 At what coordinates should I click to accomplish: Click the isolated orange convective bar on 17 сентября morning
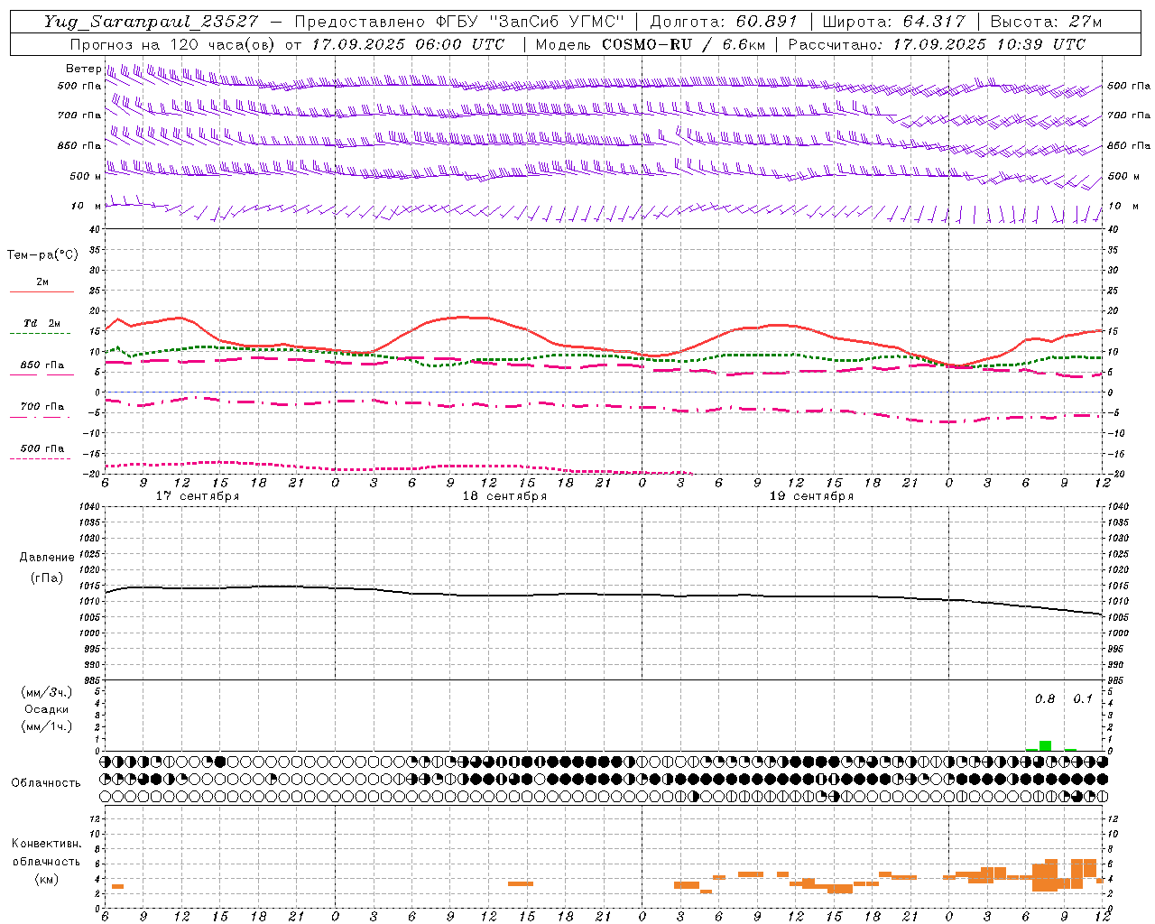click(x=117, y=886)
